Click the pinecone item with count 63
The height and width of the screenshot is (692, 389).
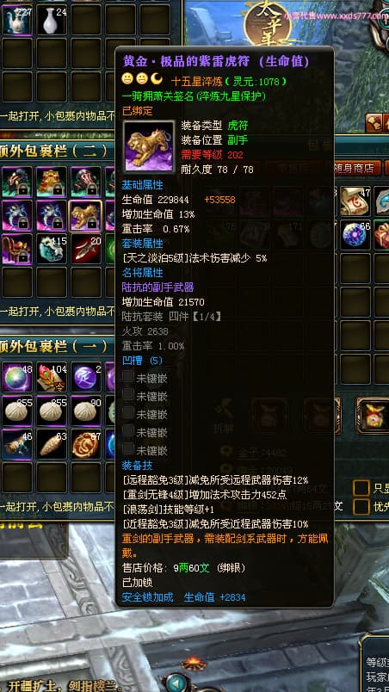point(52,444)
